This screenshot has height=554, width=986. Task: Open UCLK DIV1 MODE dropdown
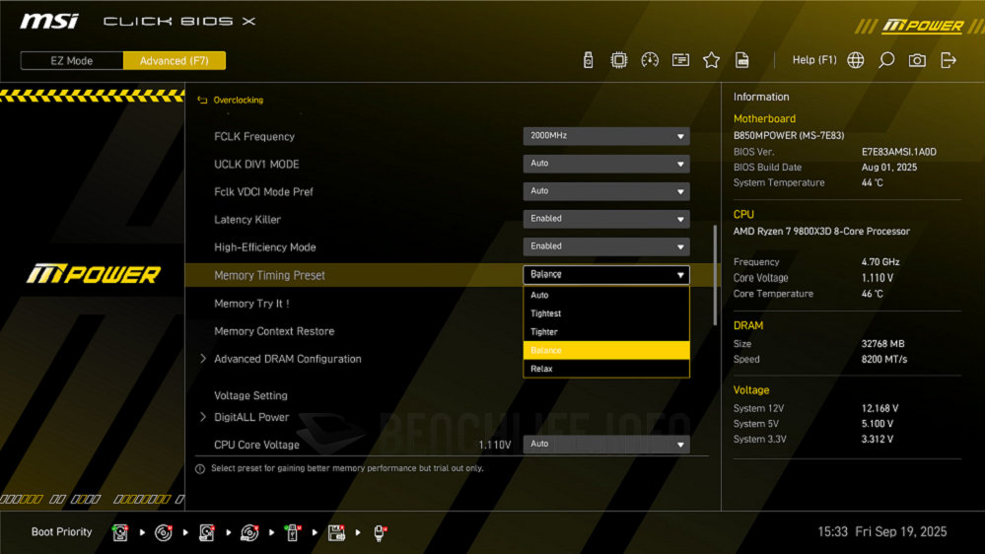pyautogui.click(x=606, y=164)
